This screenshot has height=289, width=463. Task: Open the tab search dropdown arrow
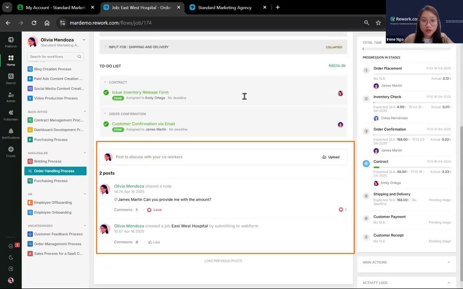pyautogui.click(x=7, y=7)
